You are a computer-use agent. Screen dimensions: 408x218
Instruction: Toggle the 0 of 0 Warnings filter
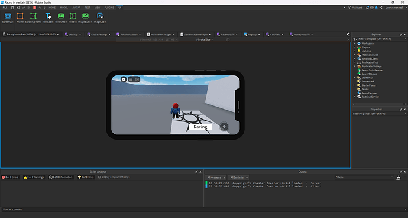pyautogui.click(x=34, y=177)
